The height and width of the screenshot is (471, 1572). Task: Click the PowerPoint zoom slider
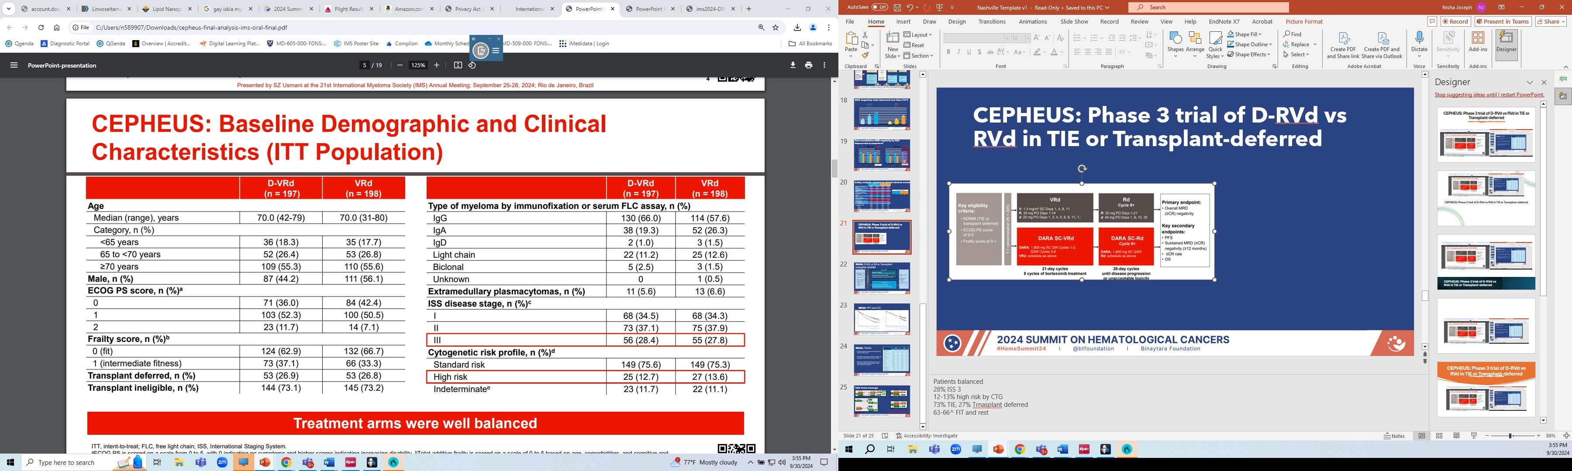[1512, 436]
